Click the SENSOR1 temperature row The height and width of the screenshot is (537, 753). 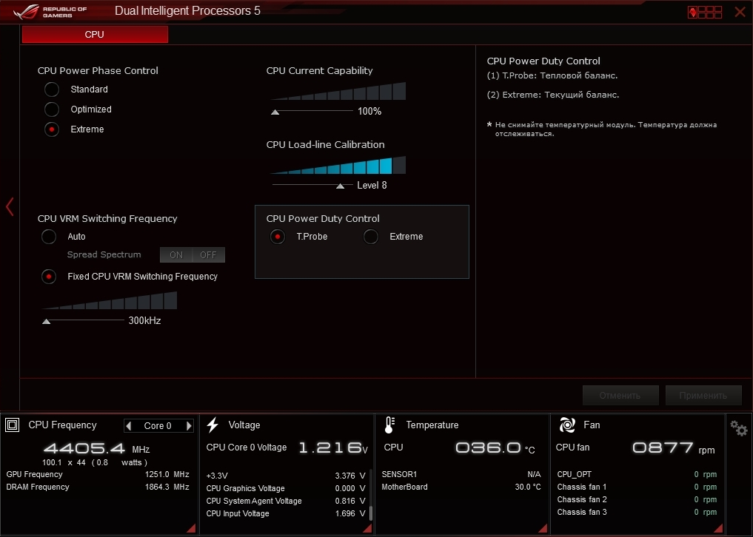(461, 474)
